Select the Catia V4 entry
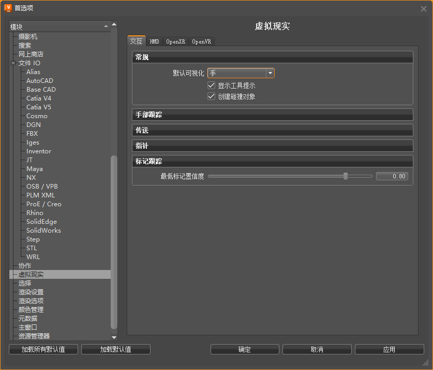Viewport: 433px width, 370px height. [39, 98]
